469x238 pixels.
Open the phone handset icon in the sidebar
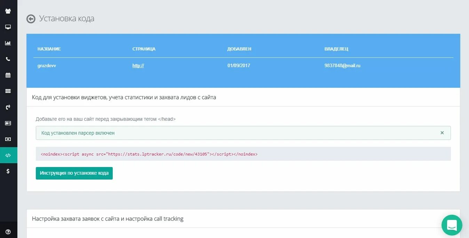tap(8, 59)
